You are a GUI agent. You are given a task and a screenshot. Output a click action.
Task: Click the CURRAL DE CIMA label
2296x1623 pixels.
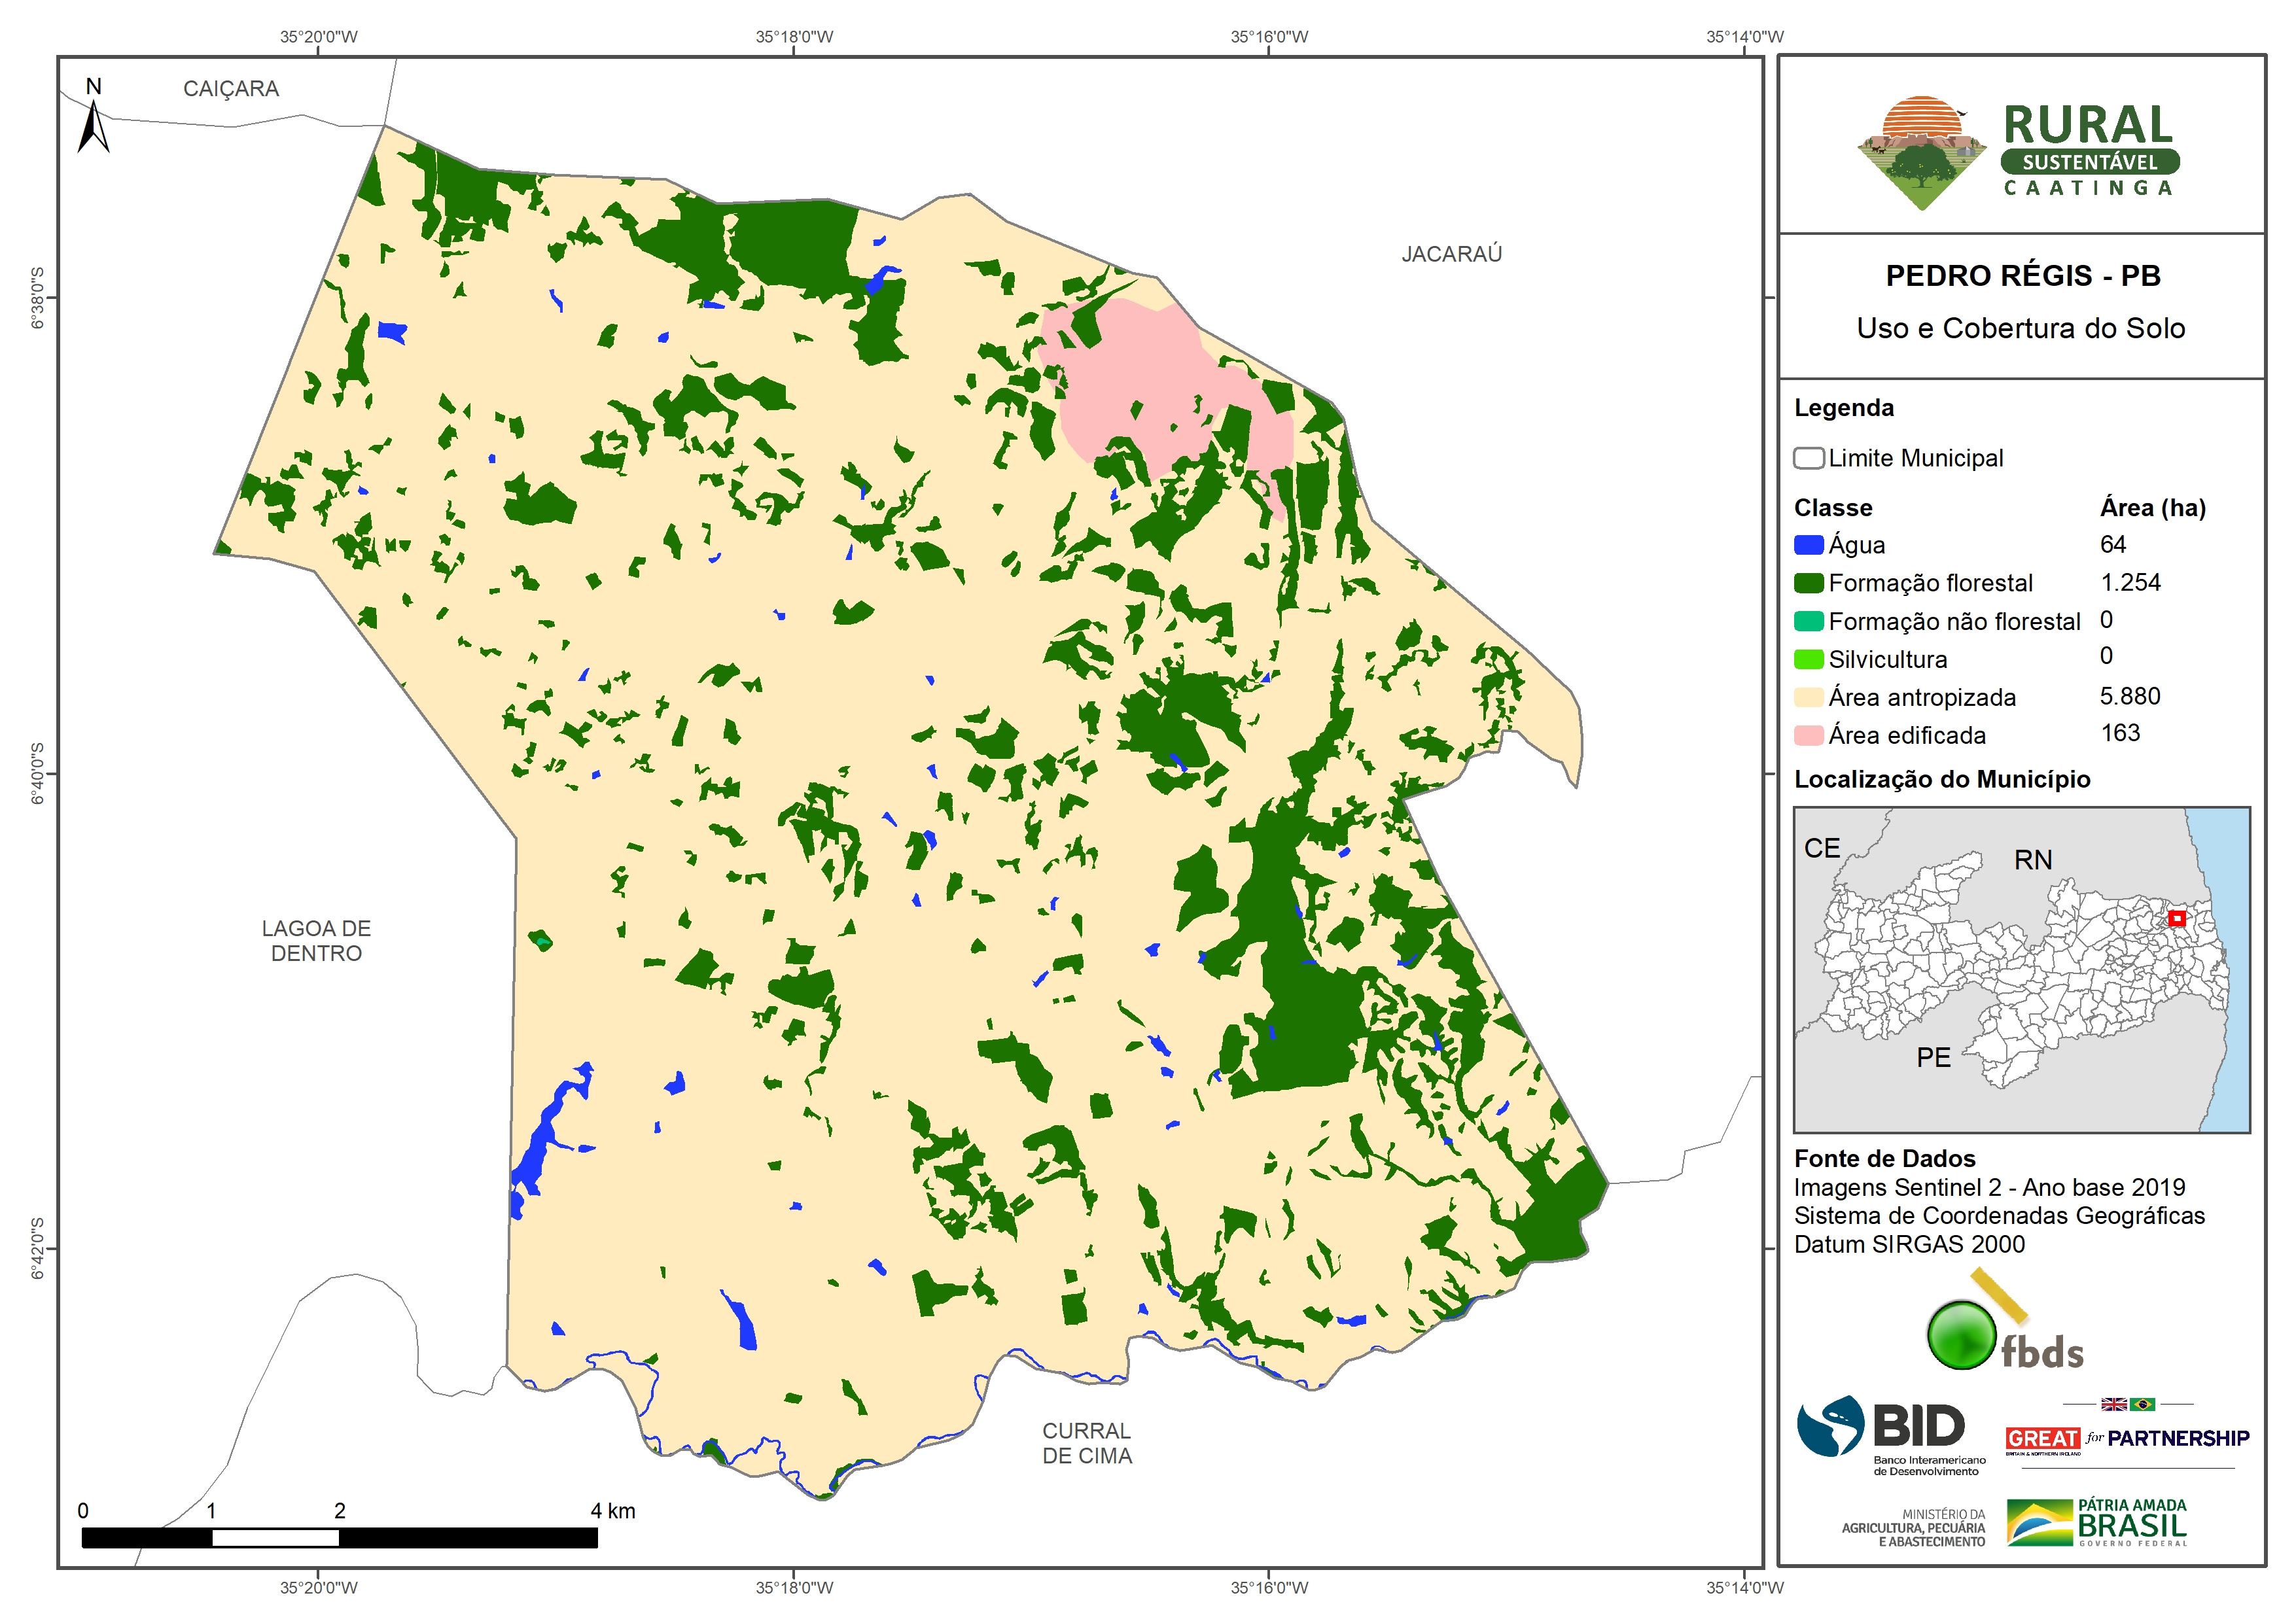1087,1443
